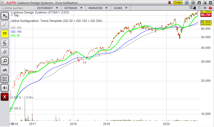Click the green GD: 50 legend label
This screenshot has height=127, width=214.
tap(15, 36)
